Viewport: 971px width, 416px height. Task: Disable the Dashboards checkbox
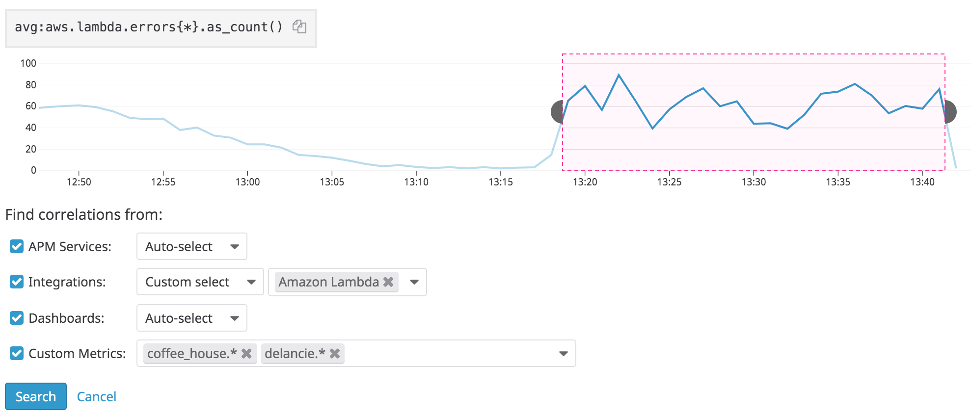[x=17, y=318]
